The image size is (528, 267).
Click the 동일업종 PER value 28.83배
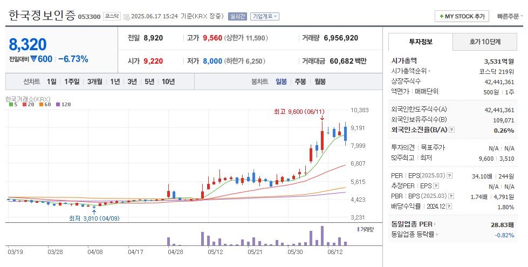point(503,225)
